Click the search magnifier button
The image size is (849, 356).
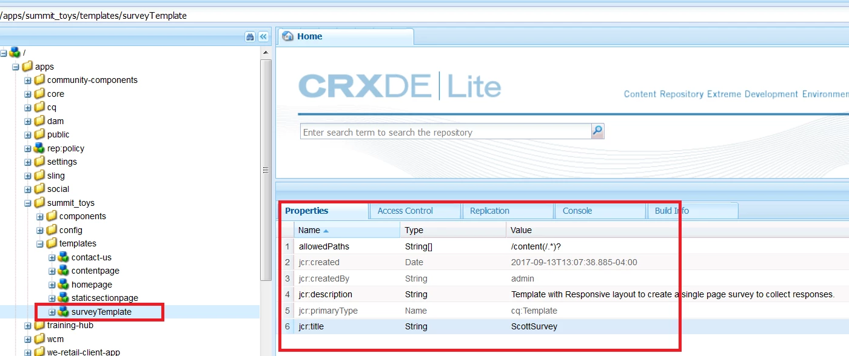click(597, 131)
